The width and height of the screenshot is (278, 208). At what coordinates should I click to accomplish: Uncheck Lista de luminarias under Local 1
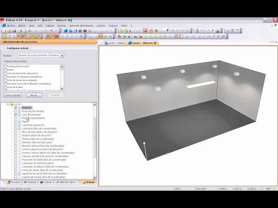(x=16, y=114)
